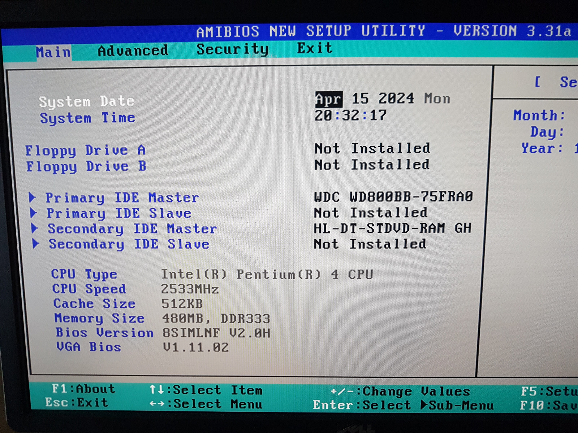578x433 pixels.
Task: Expand arrow beside Secondary IDE Master
Action: point(35,228)
